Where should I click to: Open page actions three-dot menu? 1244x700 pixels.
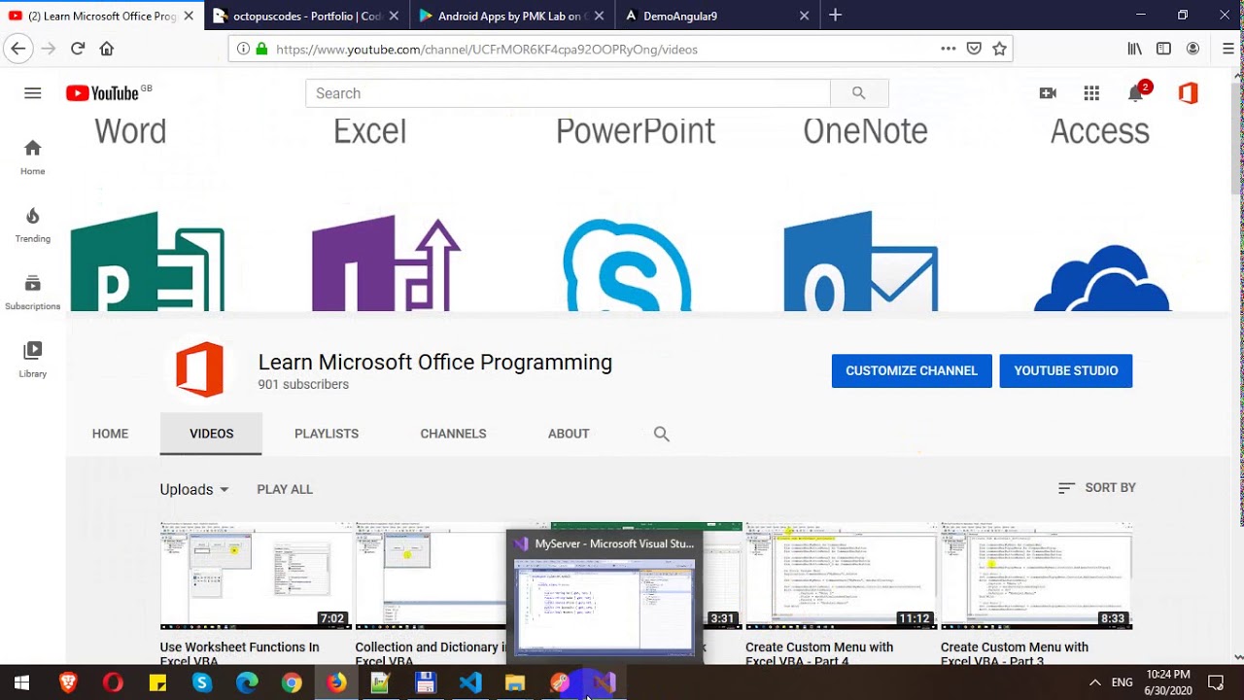(949, 49)
